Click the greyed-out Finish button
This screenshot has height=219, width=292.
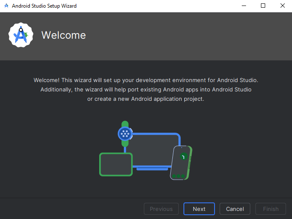(x=271, y=209)
